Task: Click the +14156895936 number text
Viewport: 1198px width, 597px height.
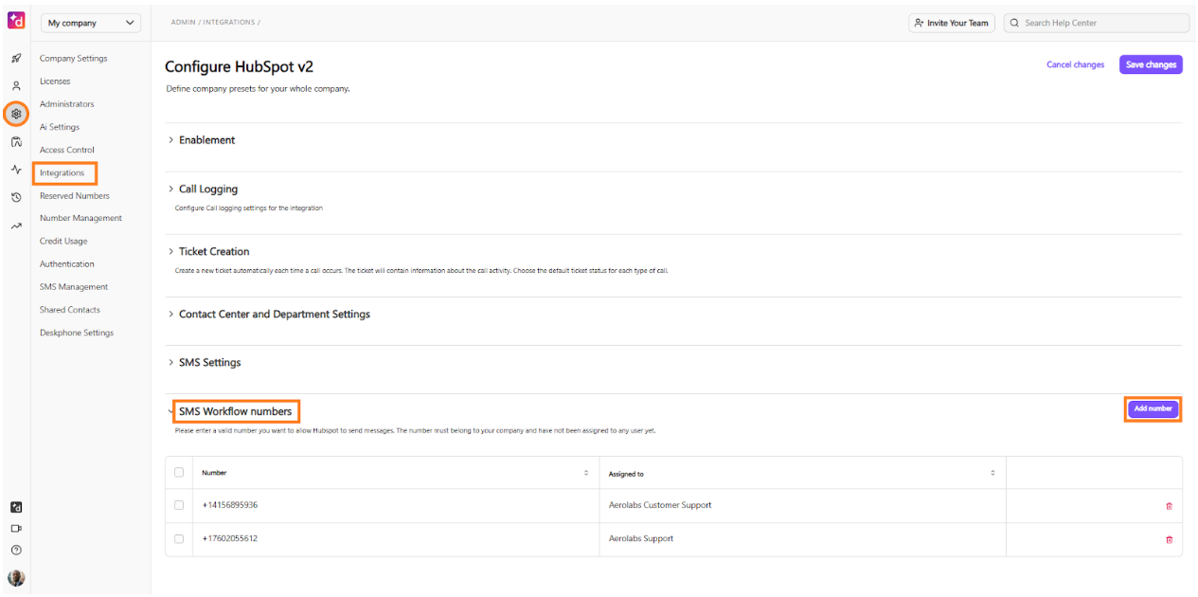Action: [229, 506]
